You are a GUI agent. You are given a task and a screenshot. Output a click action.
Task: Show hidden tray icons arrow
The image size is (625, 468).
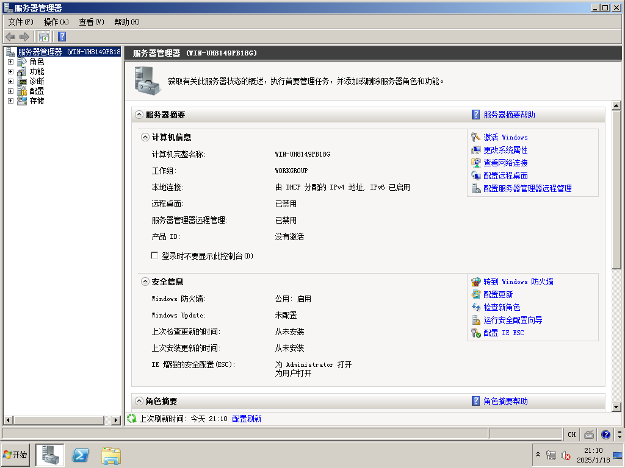[x=538, y=455]
